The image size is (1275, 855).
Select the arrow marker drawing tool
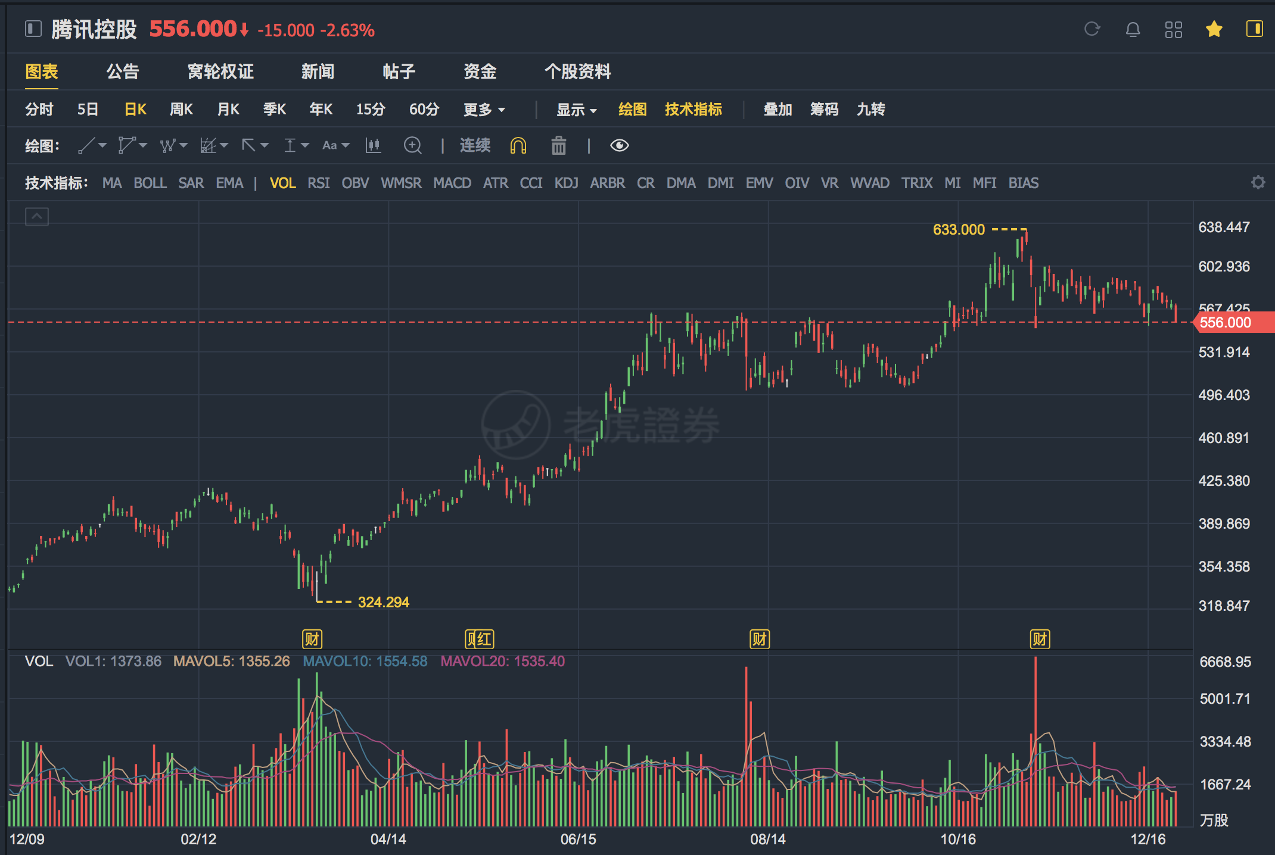pyautogui.click(x=248, y=145)
